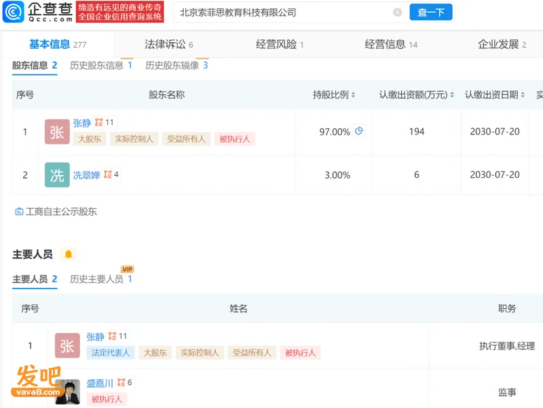
Task: Switch to the 法律诉讼 tab
Action: click(x=168, y=44)
